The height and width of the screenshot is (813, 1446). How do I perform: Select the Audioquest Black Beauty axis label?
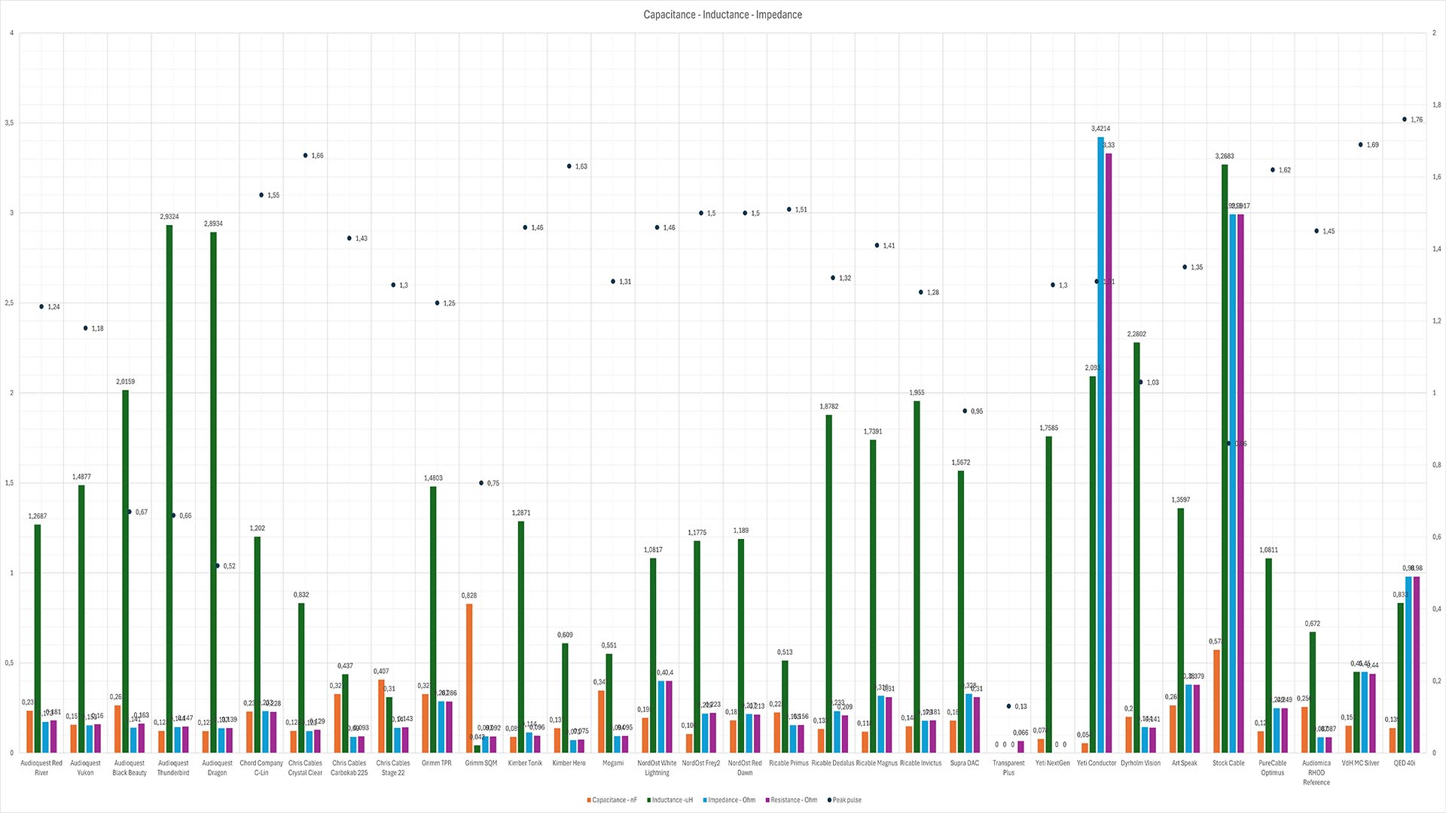pyautogui.click(x=130, y=768)
